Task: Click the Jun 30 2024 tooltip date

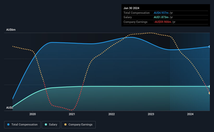Action: [131, 8]
